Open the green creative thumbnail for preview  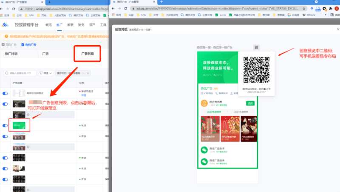point(19,125)
